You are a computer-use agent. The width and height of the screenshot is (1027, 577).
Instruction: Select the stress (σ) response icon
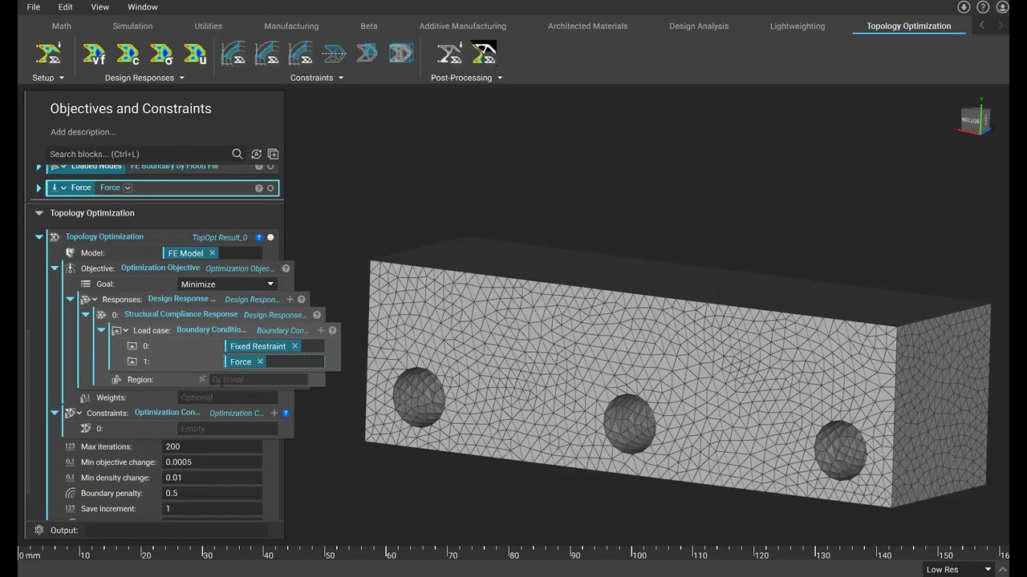161,54
